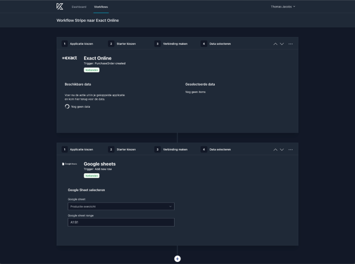Click the Verbonden badge under Exact Online

[x=92, y=70]
